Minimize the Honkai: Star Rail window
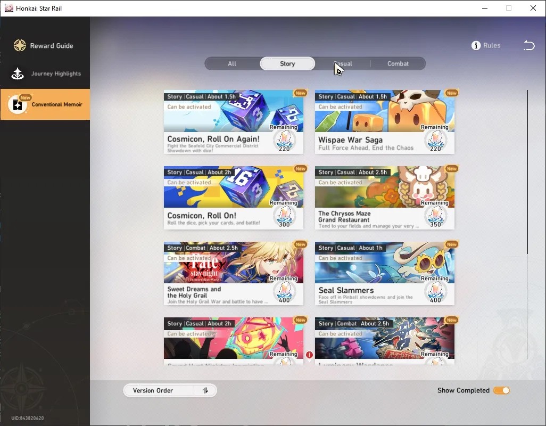 (x=484, y=8)
